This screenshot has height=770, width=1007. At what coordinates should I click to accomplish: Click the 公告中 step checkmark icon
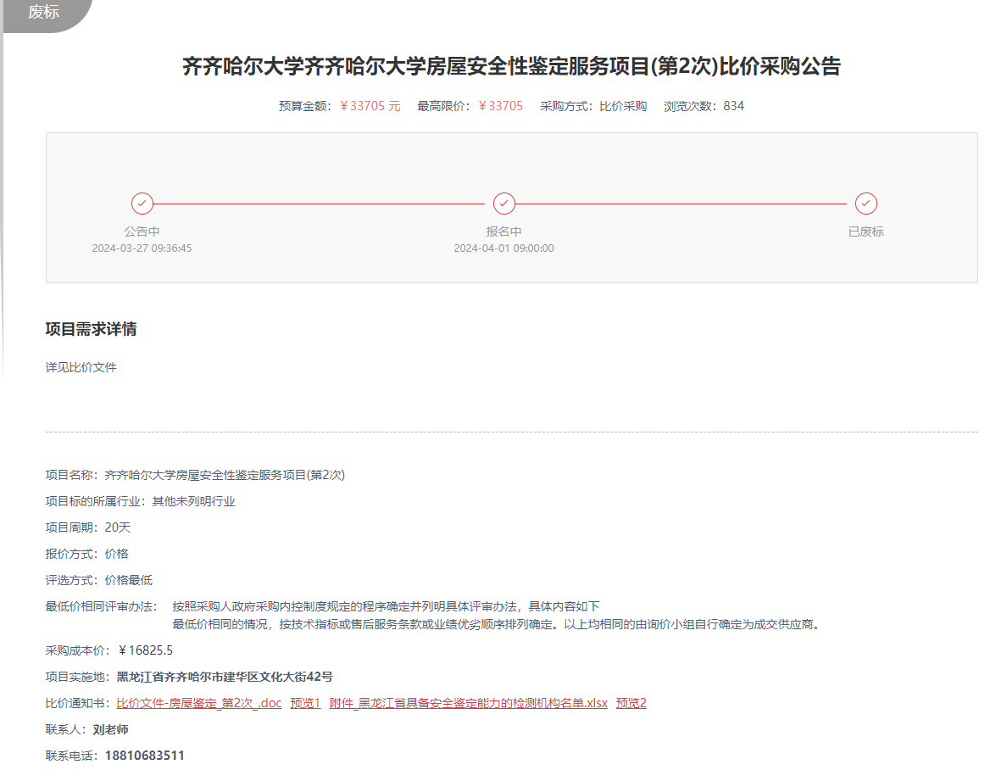point(142,204)
